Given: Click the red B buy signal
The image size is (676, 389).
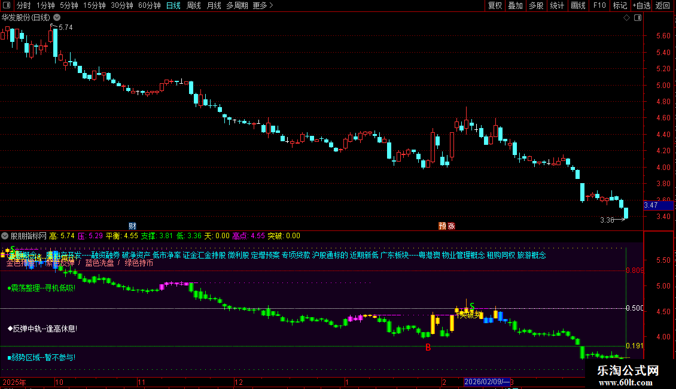Looking at the screenshot, I should coord(428,347).
